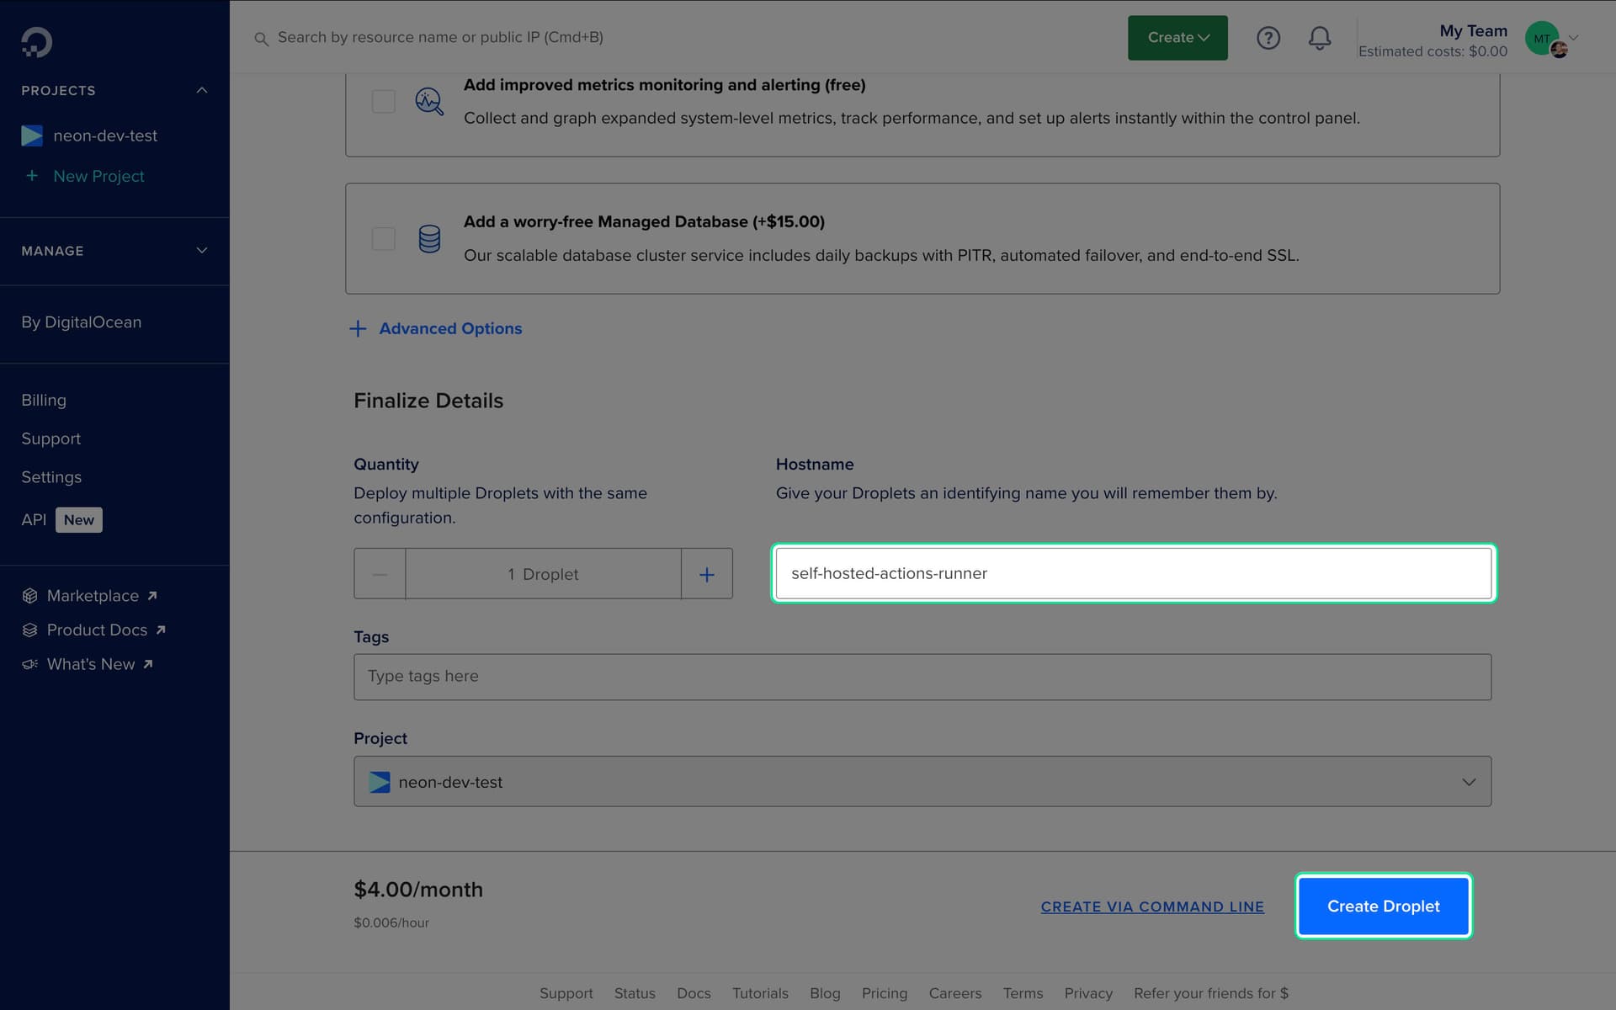This screenshot has height=1010, width=1616.
Task: Increment Droplet quantity with plus button
Action: click(x=707, y=573)
